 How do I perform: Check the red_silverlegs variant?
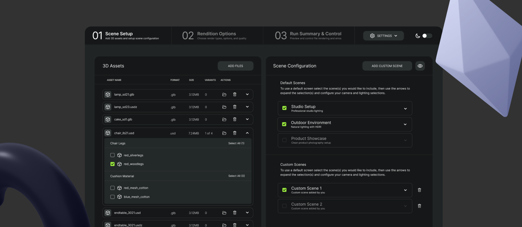pos(112,155)
